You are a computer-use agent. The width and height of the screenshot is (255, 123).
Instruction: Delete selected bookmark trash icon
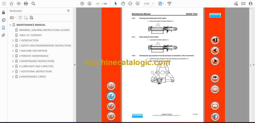pyautogui.click(x=20, y=18)
